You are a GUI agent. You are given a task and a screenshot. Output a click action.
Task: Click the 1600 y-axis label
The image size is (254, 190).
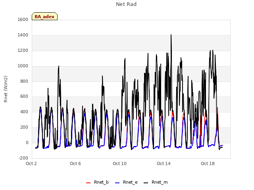23,20
